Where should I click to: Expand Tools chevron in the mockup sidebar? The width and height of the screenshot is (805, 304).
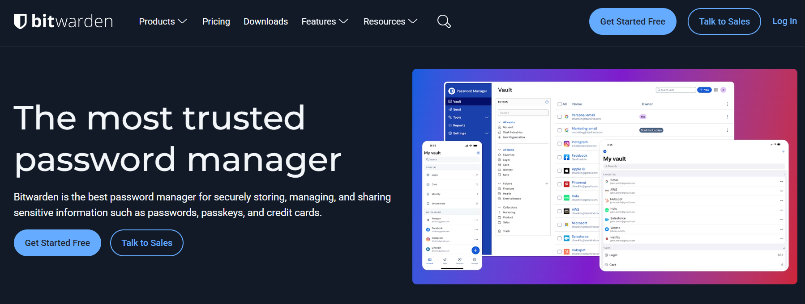(x=487, y=117)
